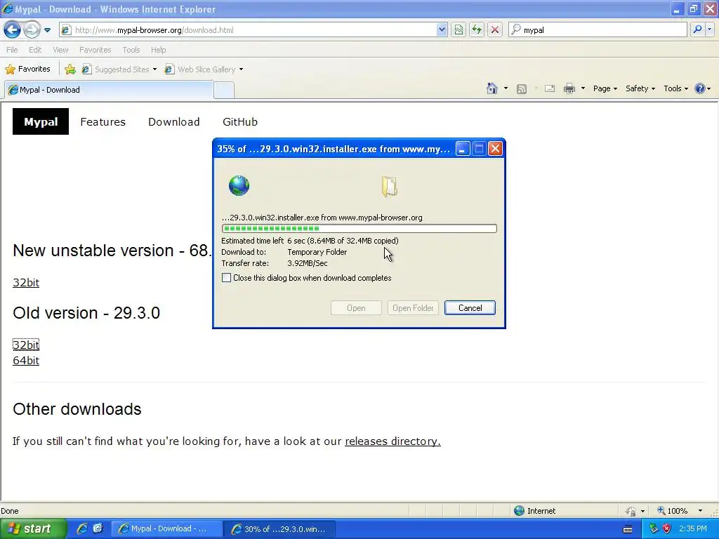Click the keyboard icon in the taskbar
Viewport: 719px width, 539px height.
(628, 529)
